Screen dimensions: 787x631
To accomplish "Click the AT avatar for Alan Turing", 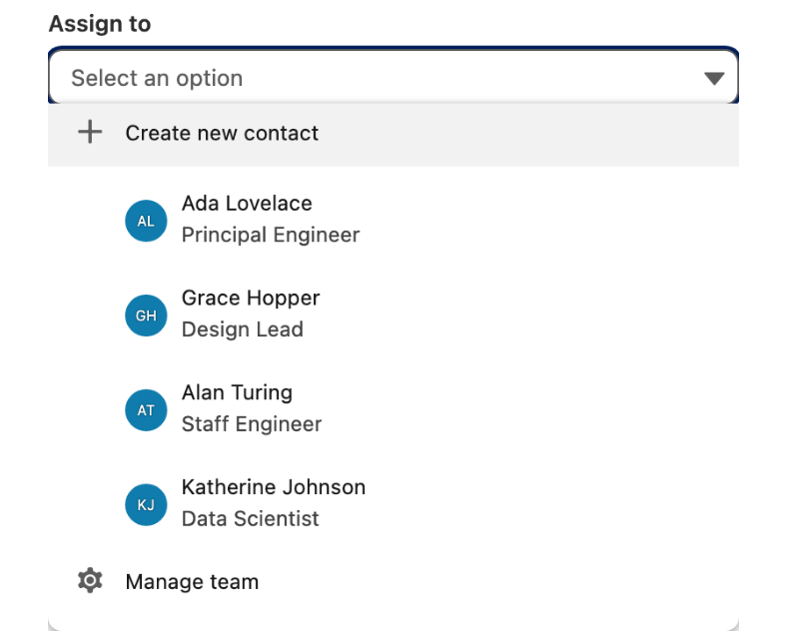I will [146, 410].
